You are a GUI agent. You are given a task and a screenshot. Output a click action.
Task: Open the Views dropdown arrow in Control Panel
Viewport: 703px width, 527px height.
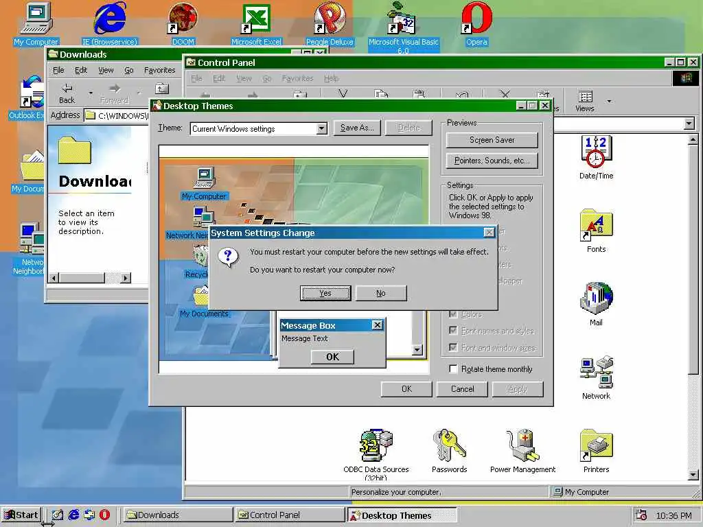[x=609, y=102]
